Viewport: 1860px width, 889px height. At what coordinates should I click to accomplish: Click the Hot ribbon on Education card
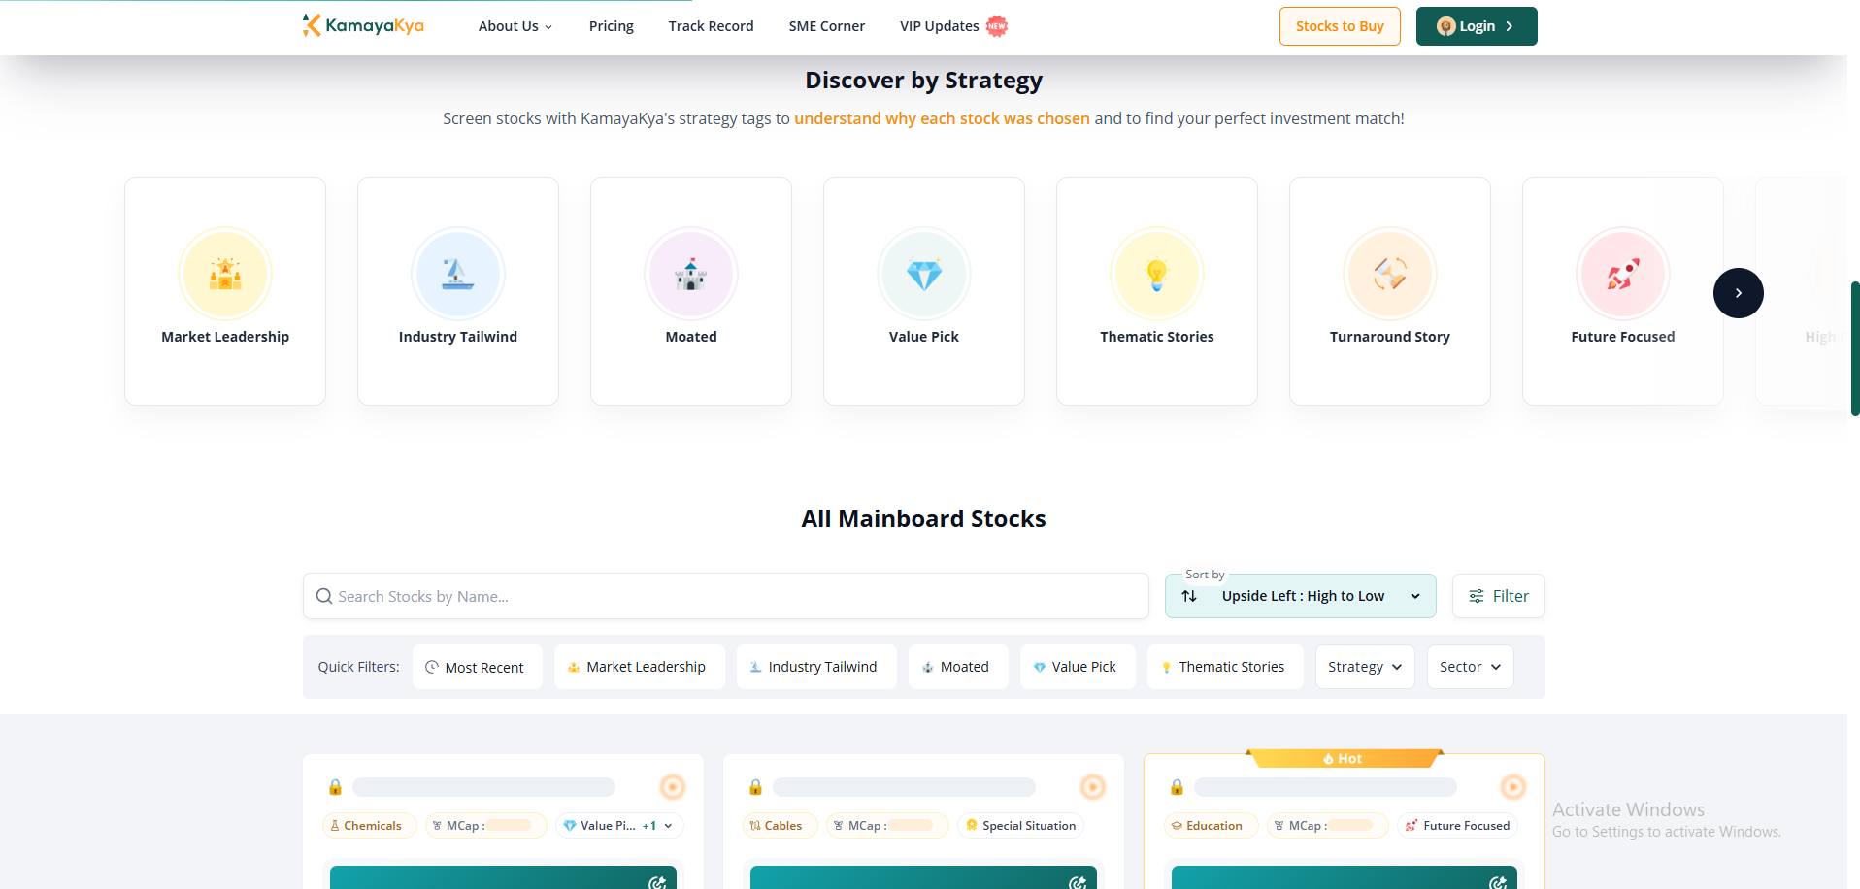click(1344, 758)
